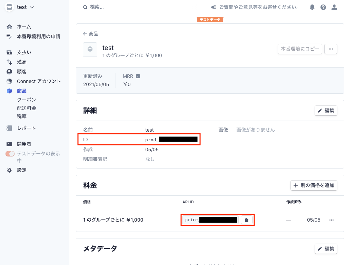
Task: Open the product overflow menu next to 本番環境にコピー
Action: pyautogui.click(x=330, y=49)
